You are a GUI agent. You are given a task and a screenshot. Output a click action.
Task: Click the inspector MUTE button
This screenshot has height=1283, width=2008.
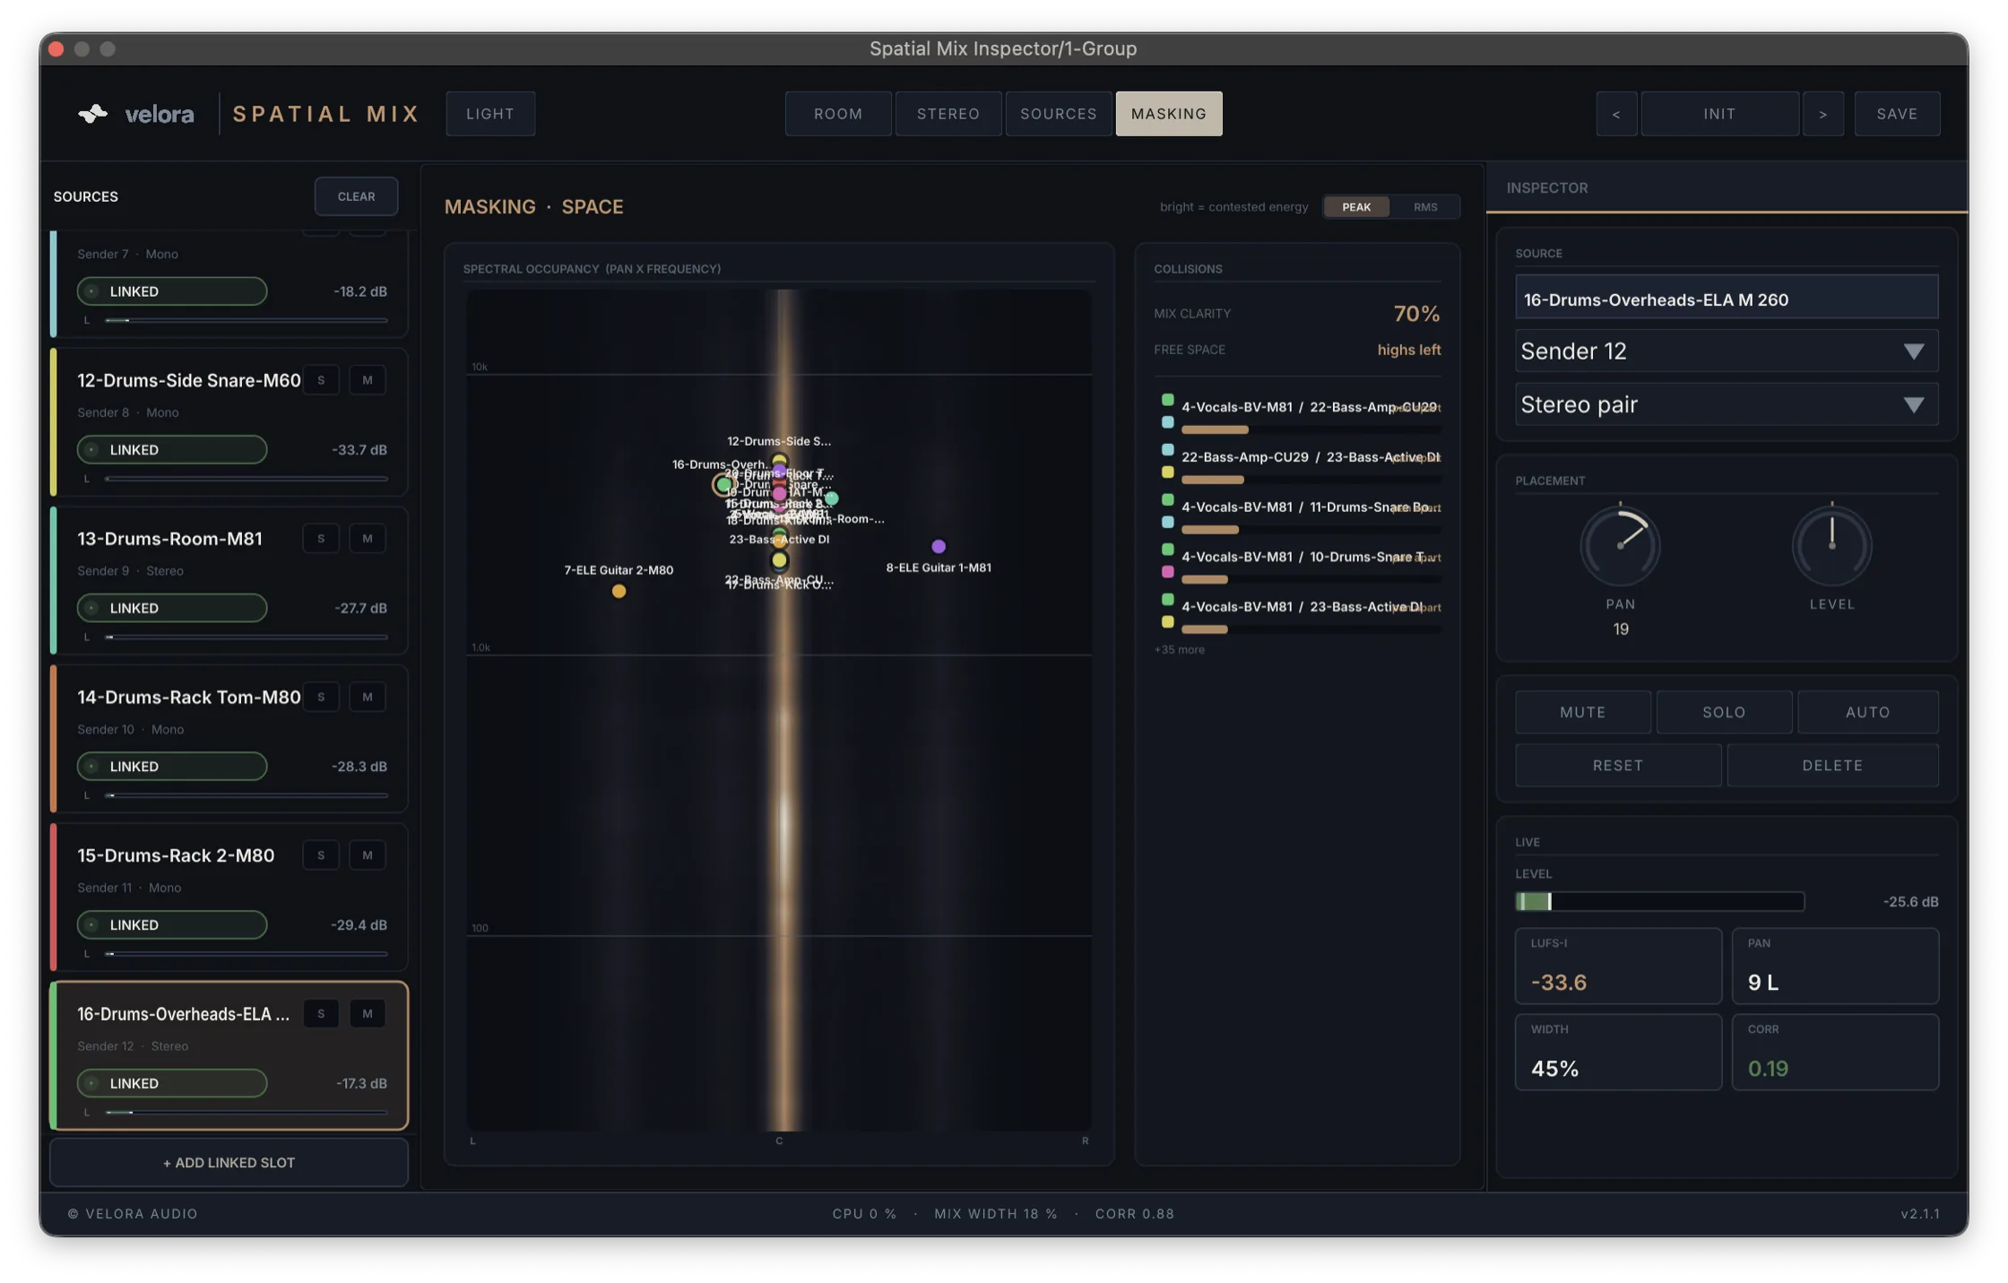1583,712
